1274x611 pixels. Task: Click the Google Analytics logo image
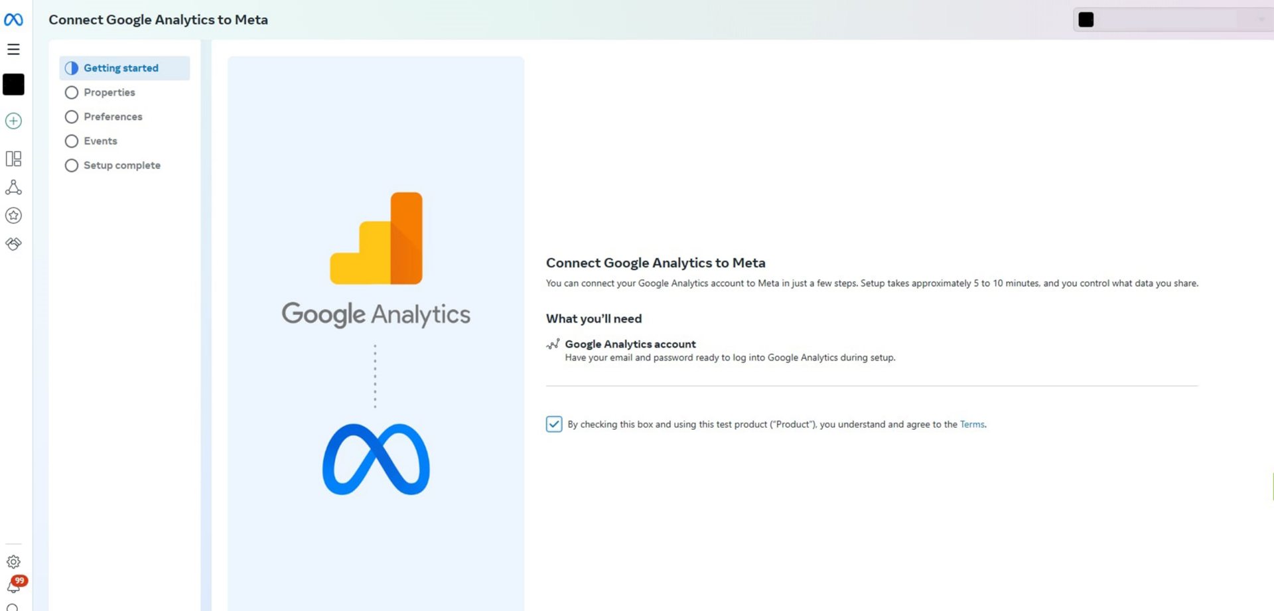click(376, 260)
